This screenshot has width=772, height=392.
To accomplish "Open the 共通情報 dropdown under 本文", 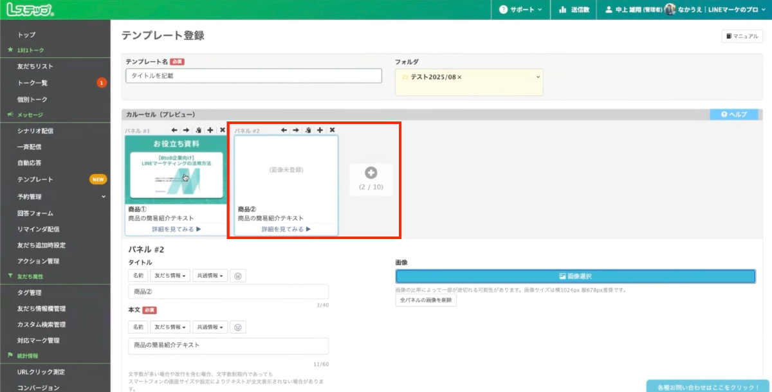I will pyautogui.click(x=210, y=327).
